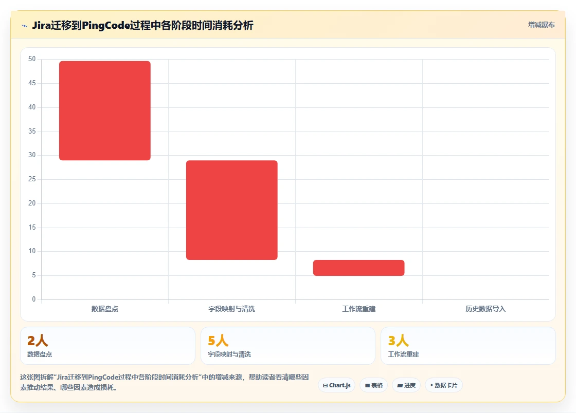576x413 pixels.
Task: Click the red bar for 数据盘点
Action: click(x=105, y=110)
